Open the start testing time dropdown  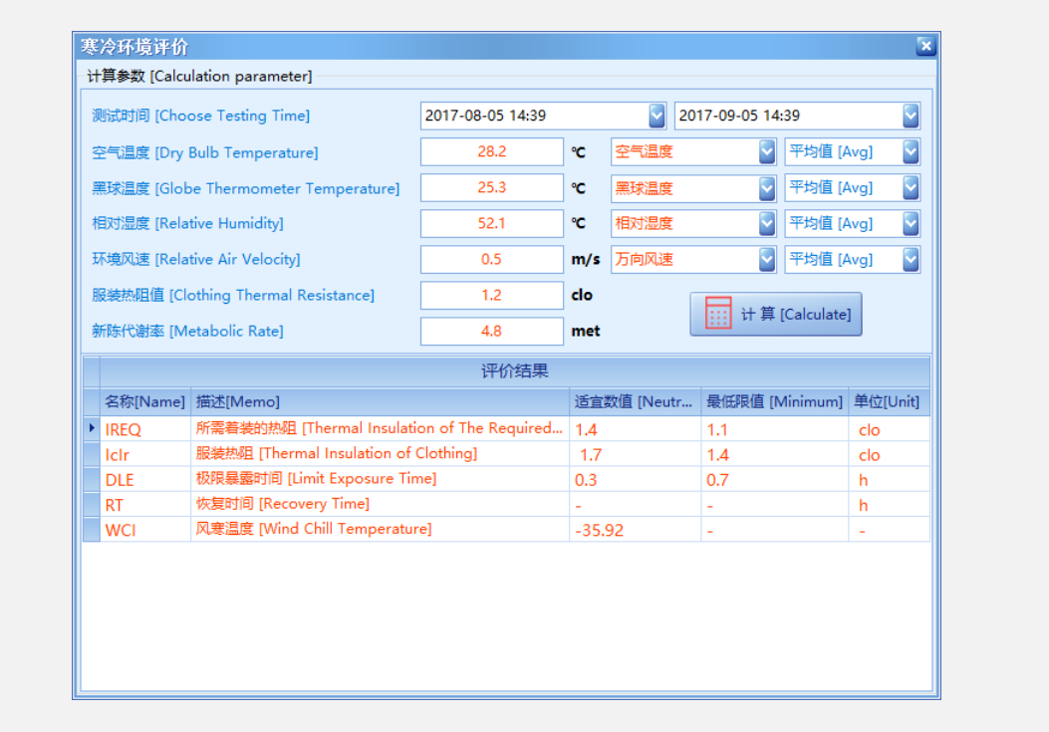[x=656, y=117]
